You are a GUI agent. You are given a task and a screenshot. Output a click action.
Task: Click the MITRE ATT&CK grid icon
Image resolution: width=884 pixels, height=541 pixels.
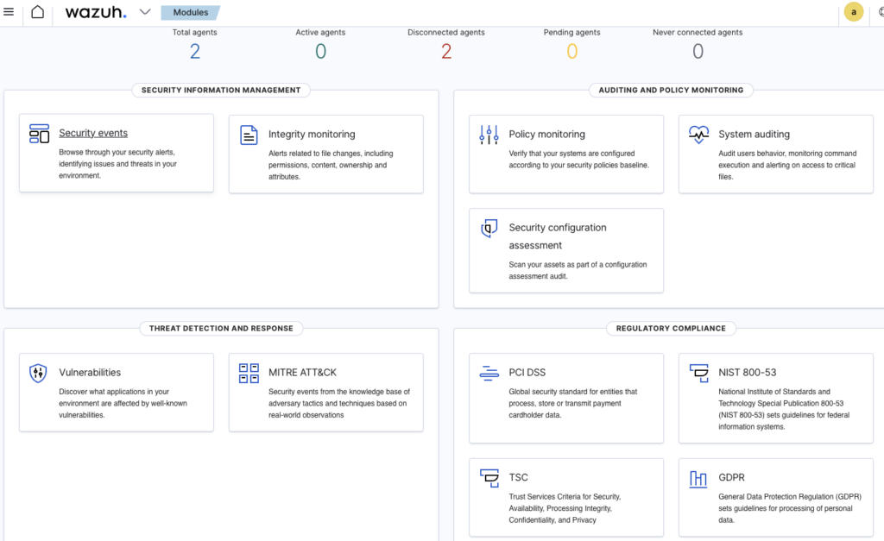click(x=249, y=373)
